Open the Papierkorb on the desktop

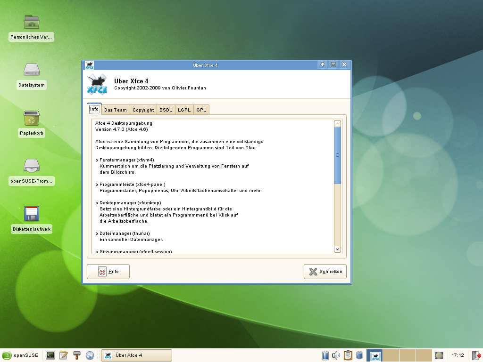coord(31,119)
